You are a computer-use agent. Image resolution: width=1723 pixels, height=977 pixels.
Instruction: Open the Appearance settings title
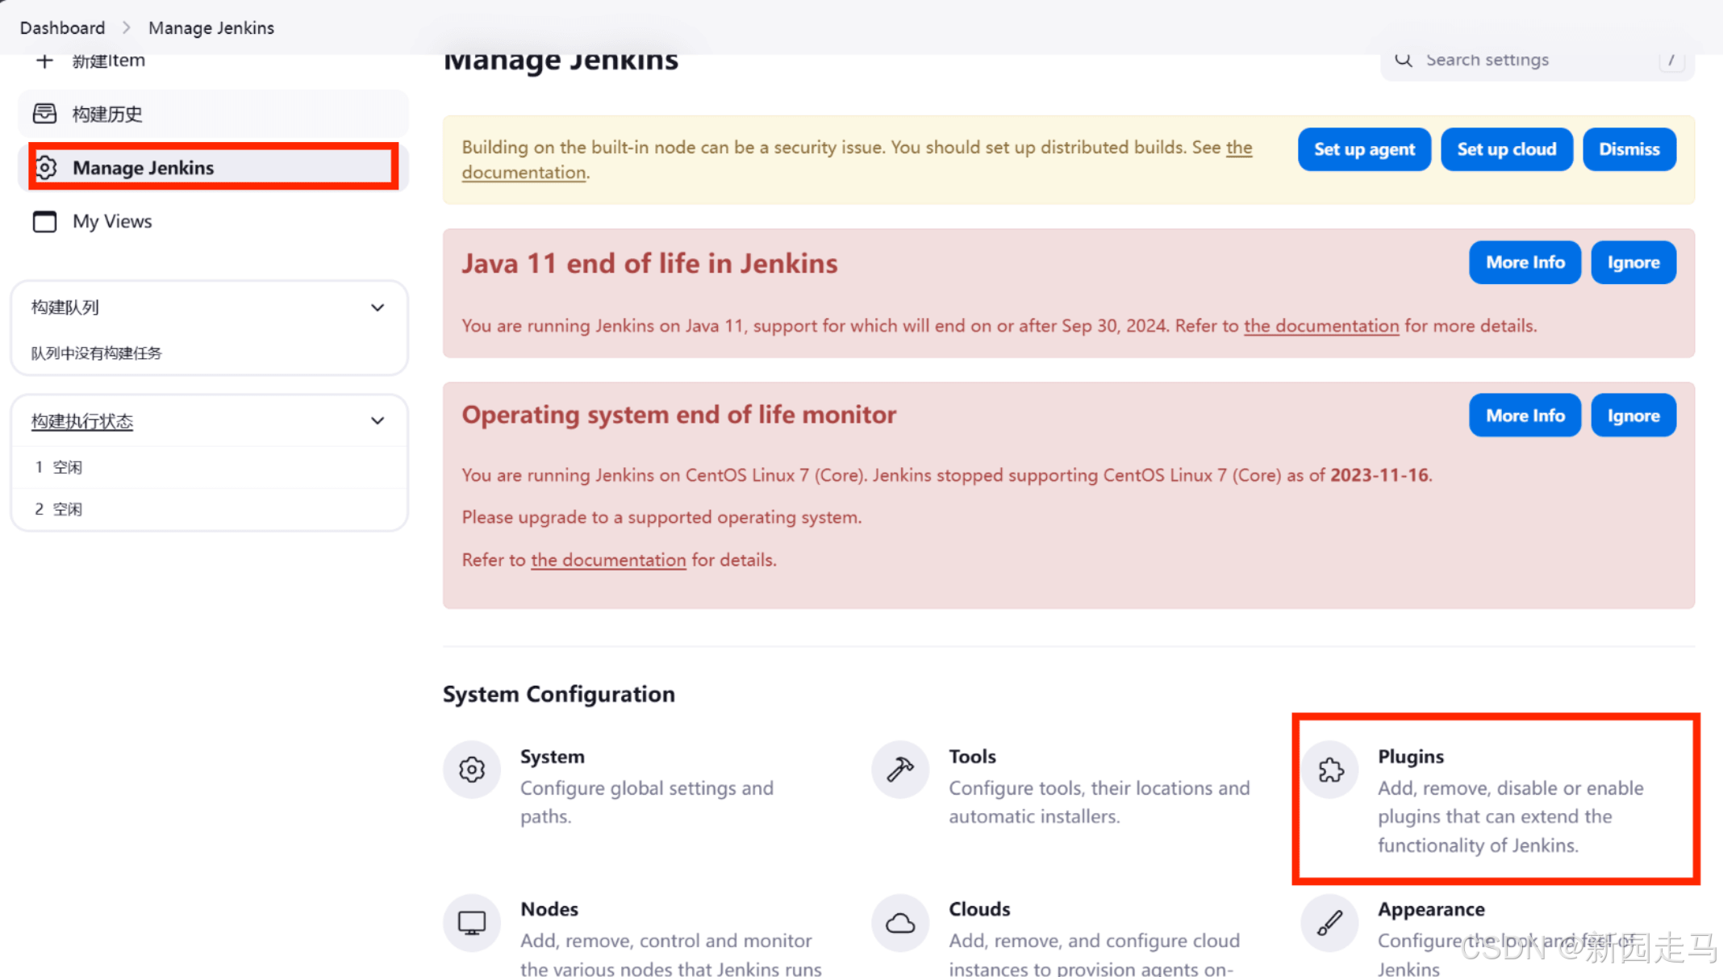click(x=1431, y=909)
